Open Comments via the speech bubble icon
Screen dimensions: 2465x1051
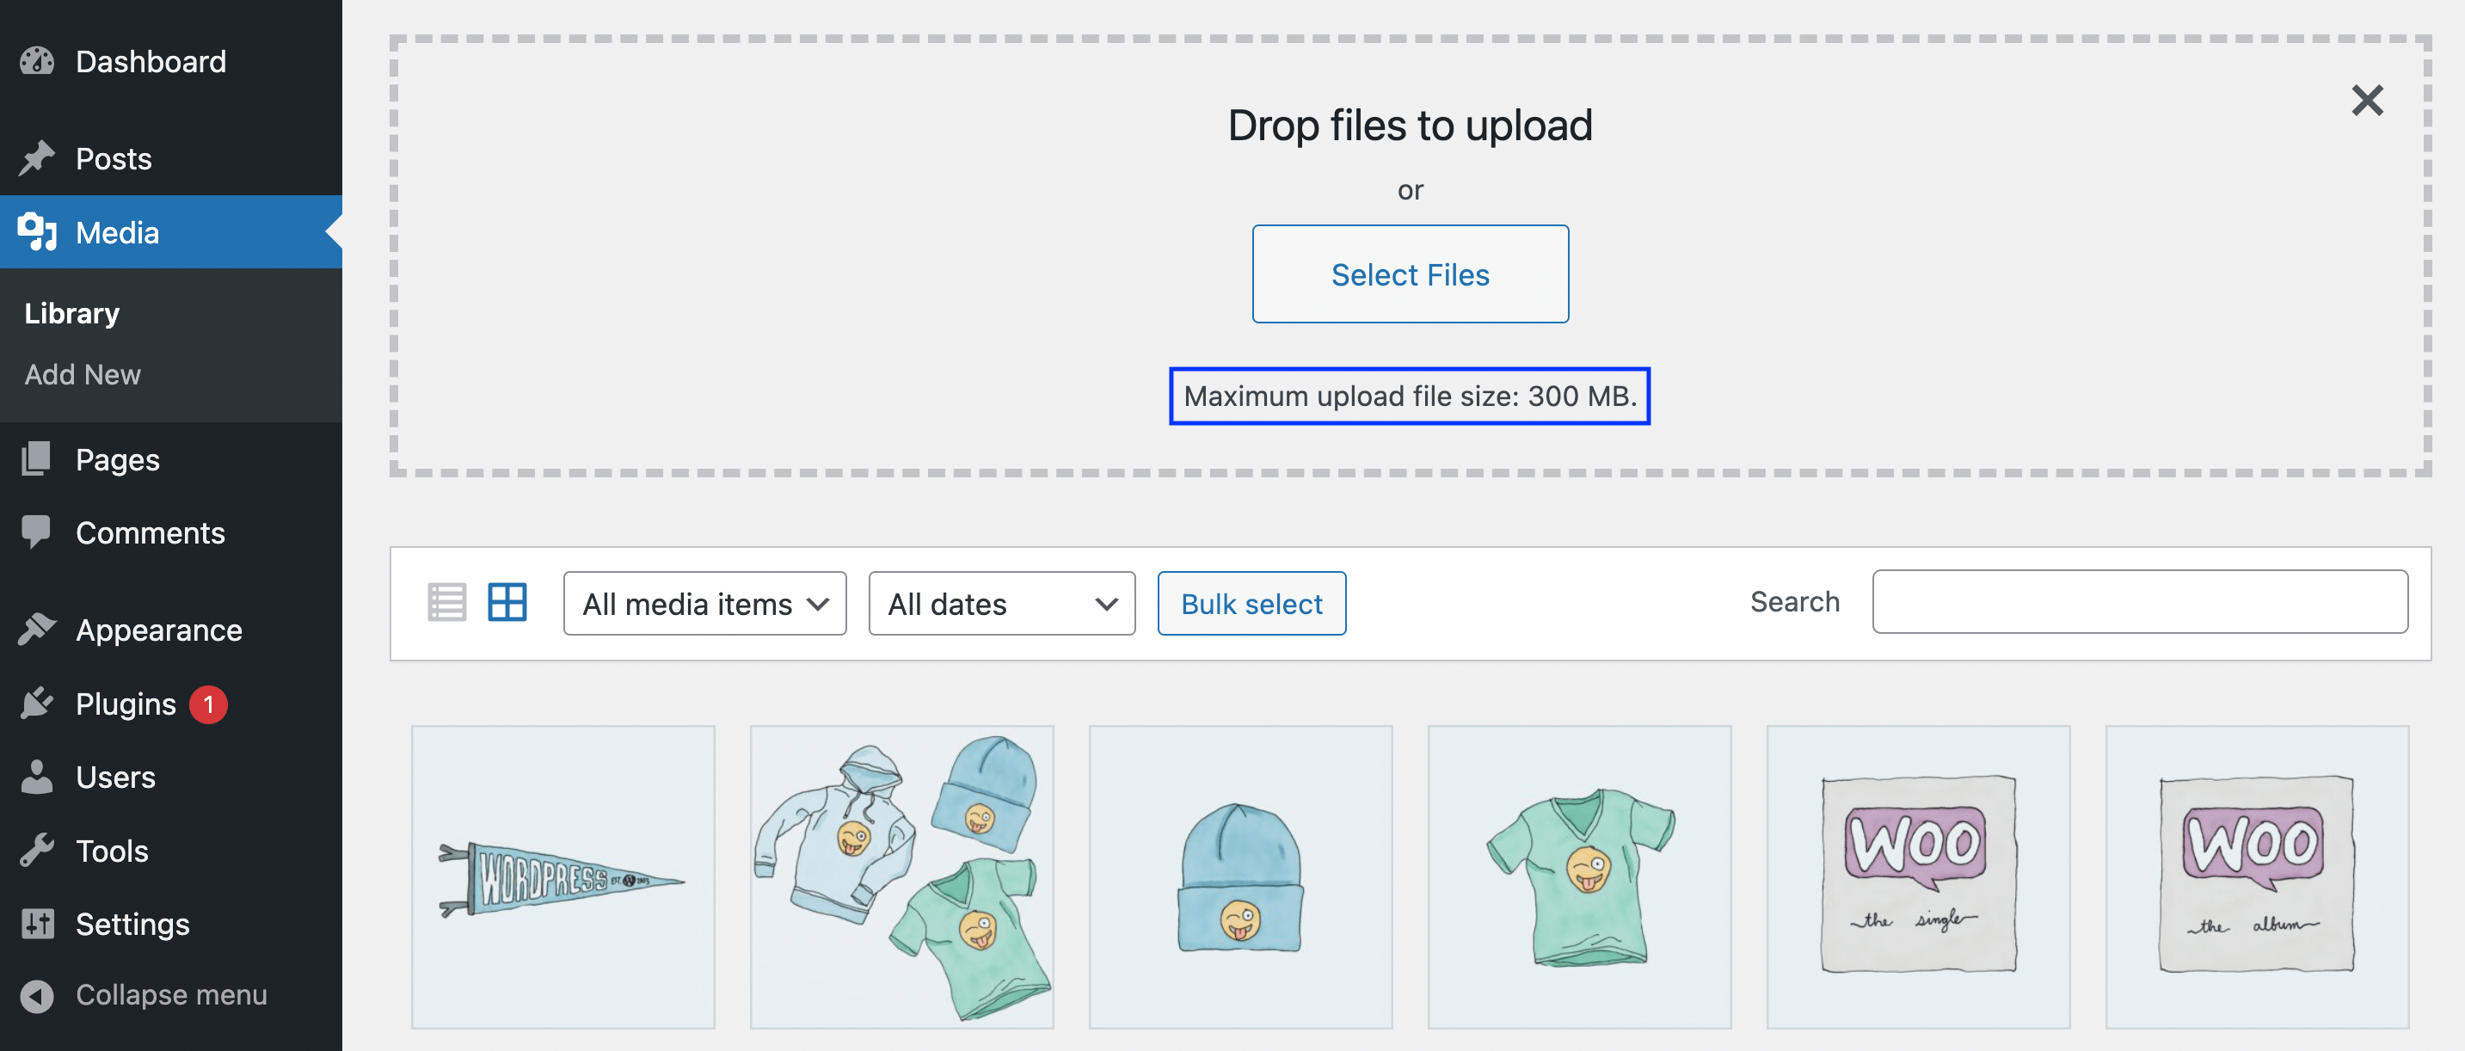tap(36, 532)
